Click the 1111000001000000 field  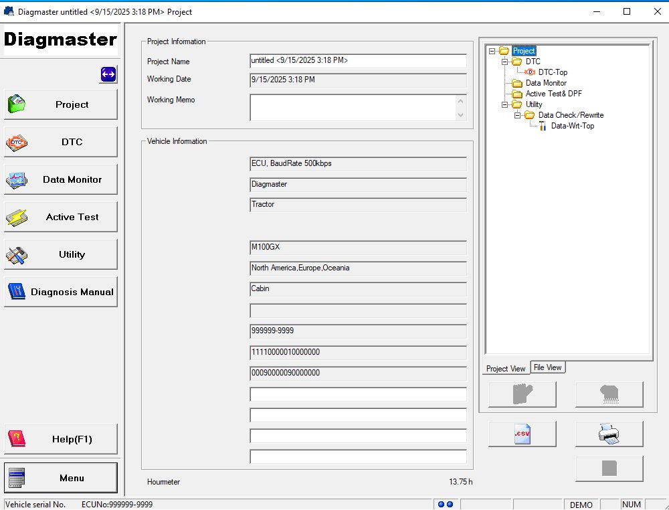(358, 353)
